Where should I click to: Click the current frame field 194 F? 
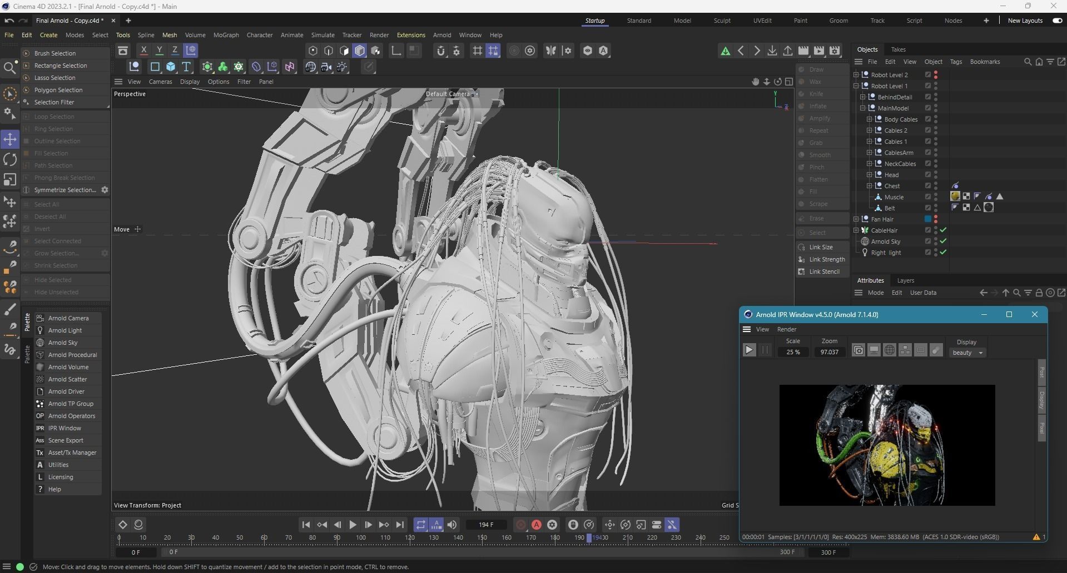(486, 525)
